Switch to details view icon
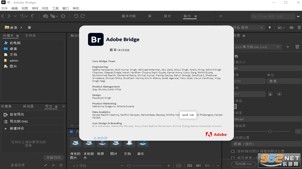 tap(199, 166)
